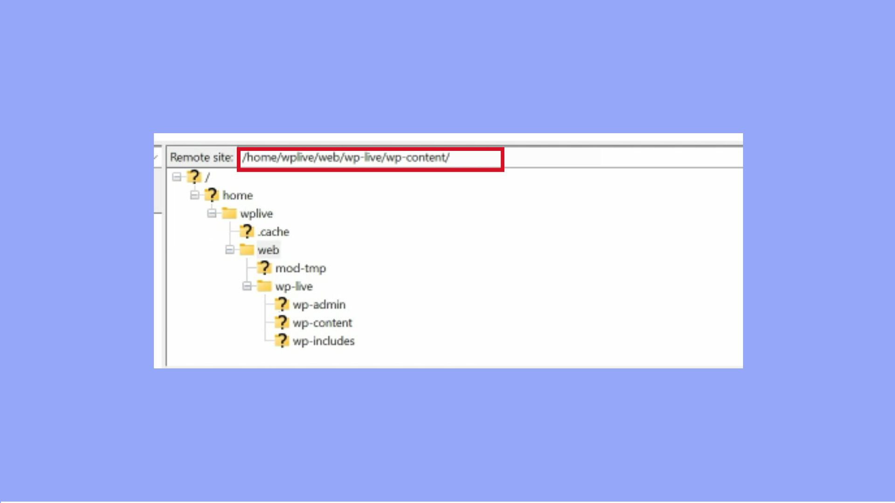This screenshot has width=895, height=503.
Task: Click the mod-tmp folder question-mark icon
Action: coord(265,268)
